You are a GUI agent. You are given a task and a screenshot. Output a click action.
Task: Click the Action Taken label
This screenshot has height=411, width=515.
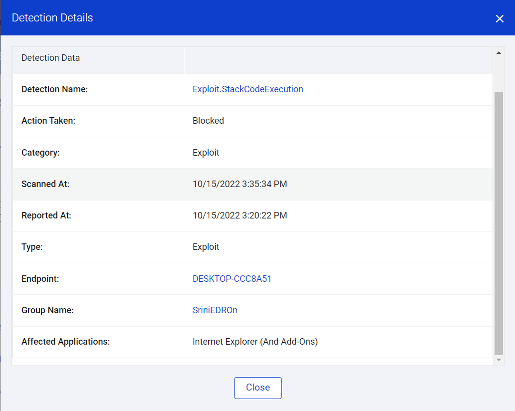point(48,121)
